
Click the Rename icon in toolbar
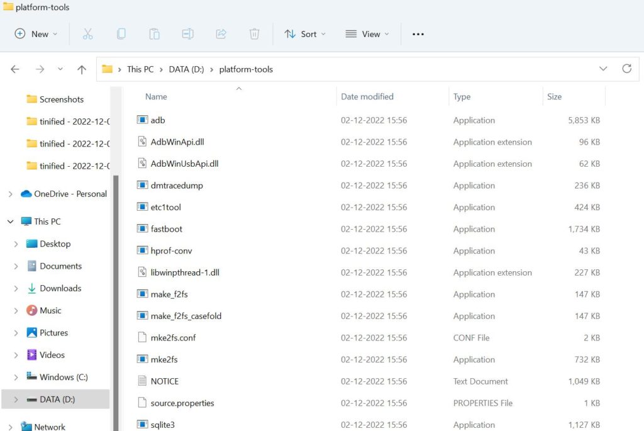pyautogui.click(x=187, y=34)
